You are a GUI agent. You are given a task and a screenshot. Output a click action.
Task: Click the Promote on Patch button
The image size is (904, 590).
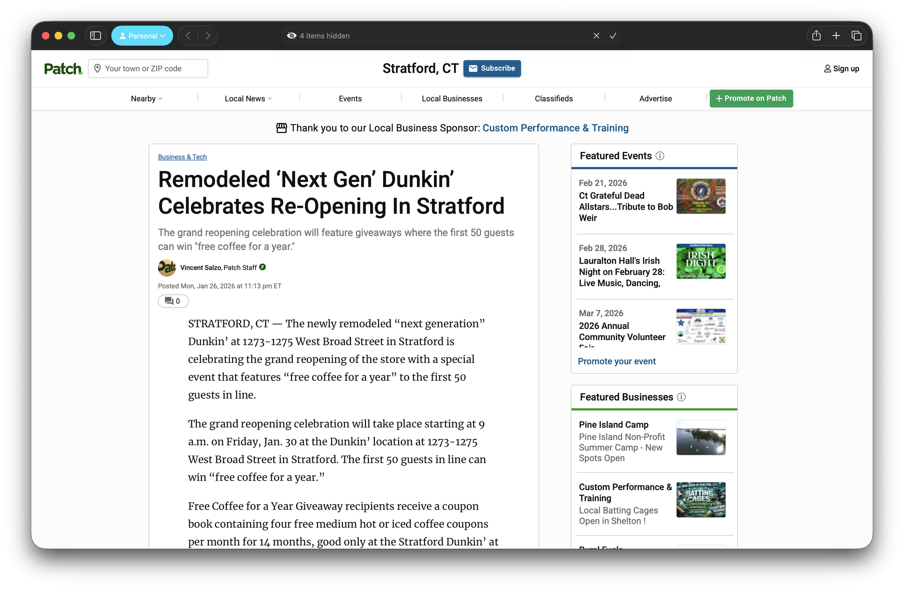coord(751,98)
